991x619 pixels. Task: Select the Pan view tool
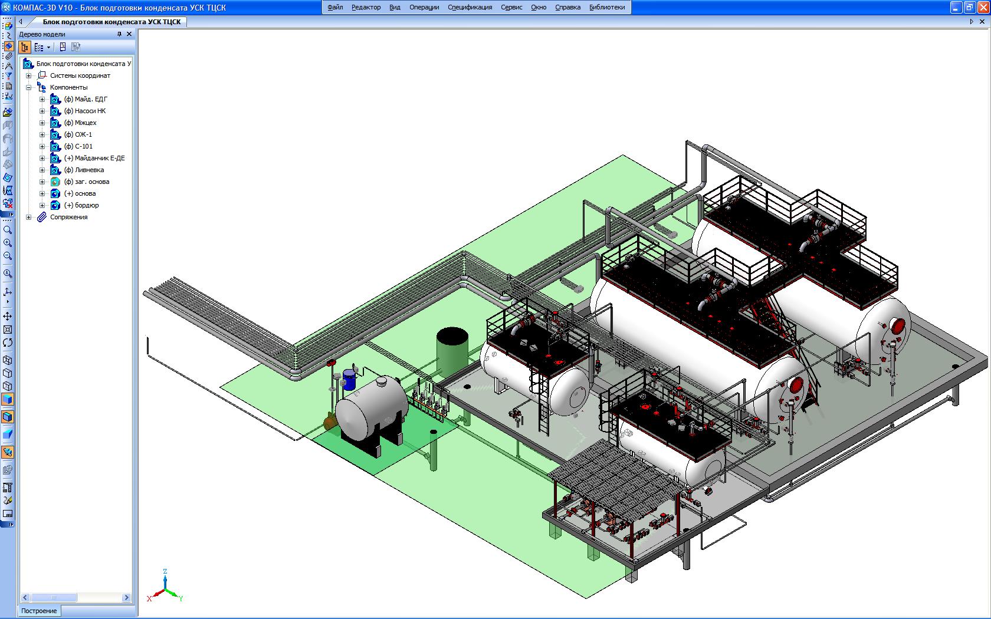[x=8, y=317]
